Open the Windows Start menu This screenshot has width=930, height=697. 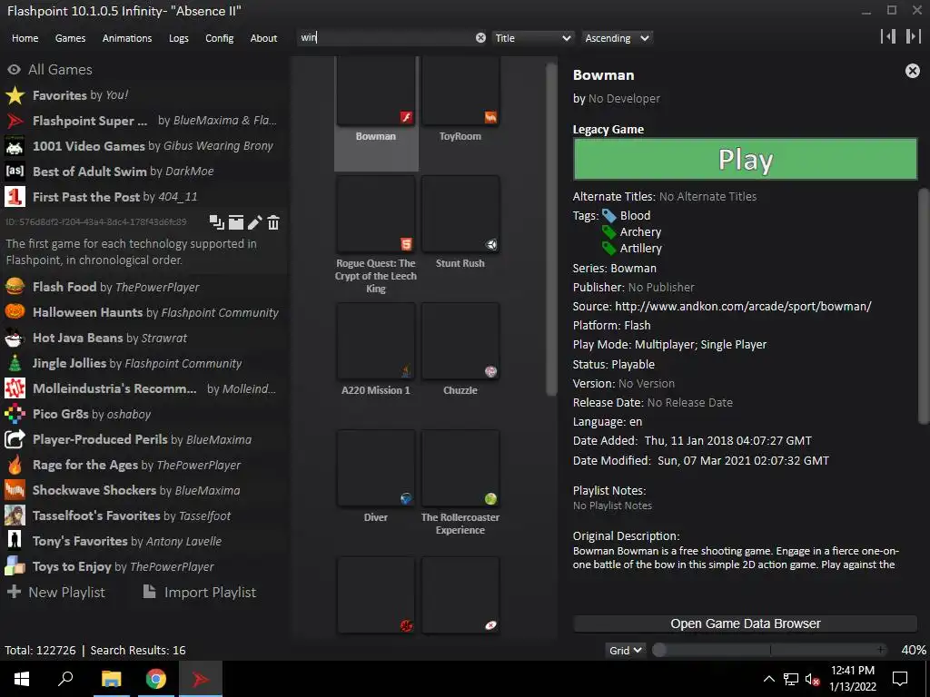[x=22, y=679]
